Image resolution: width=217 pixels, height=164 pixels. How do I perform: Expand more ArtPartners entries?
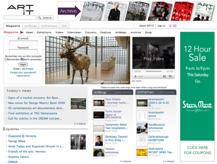[x=168, y=161]
